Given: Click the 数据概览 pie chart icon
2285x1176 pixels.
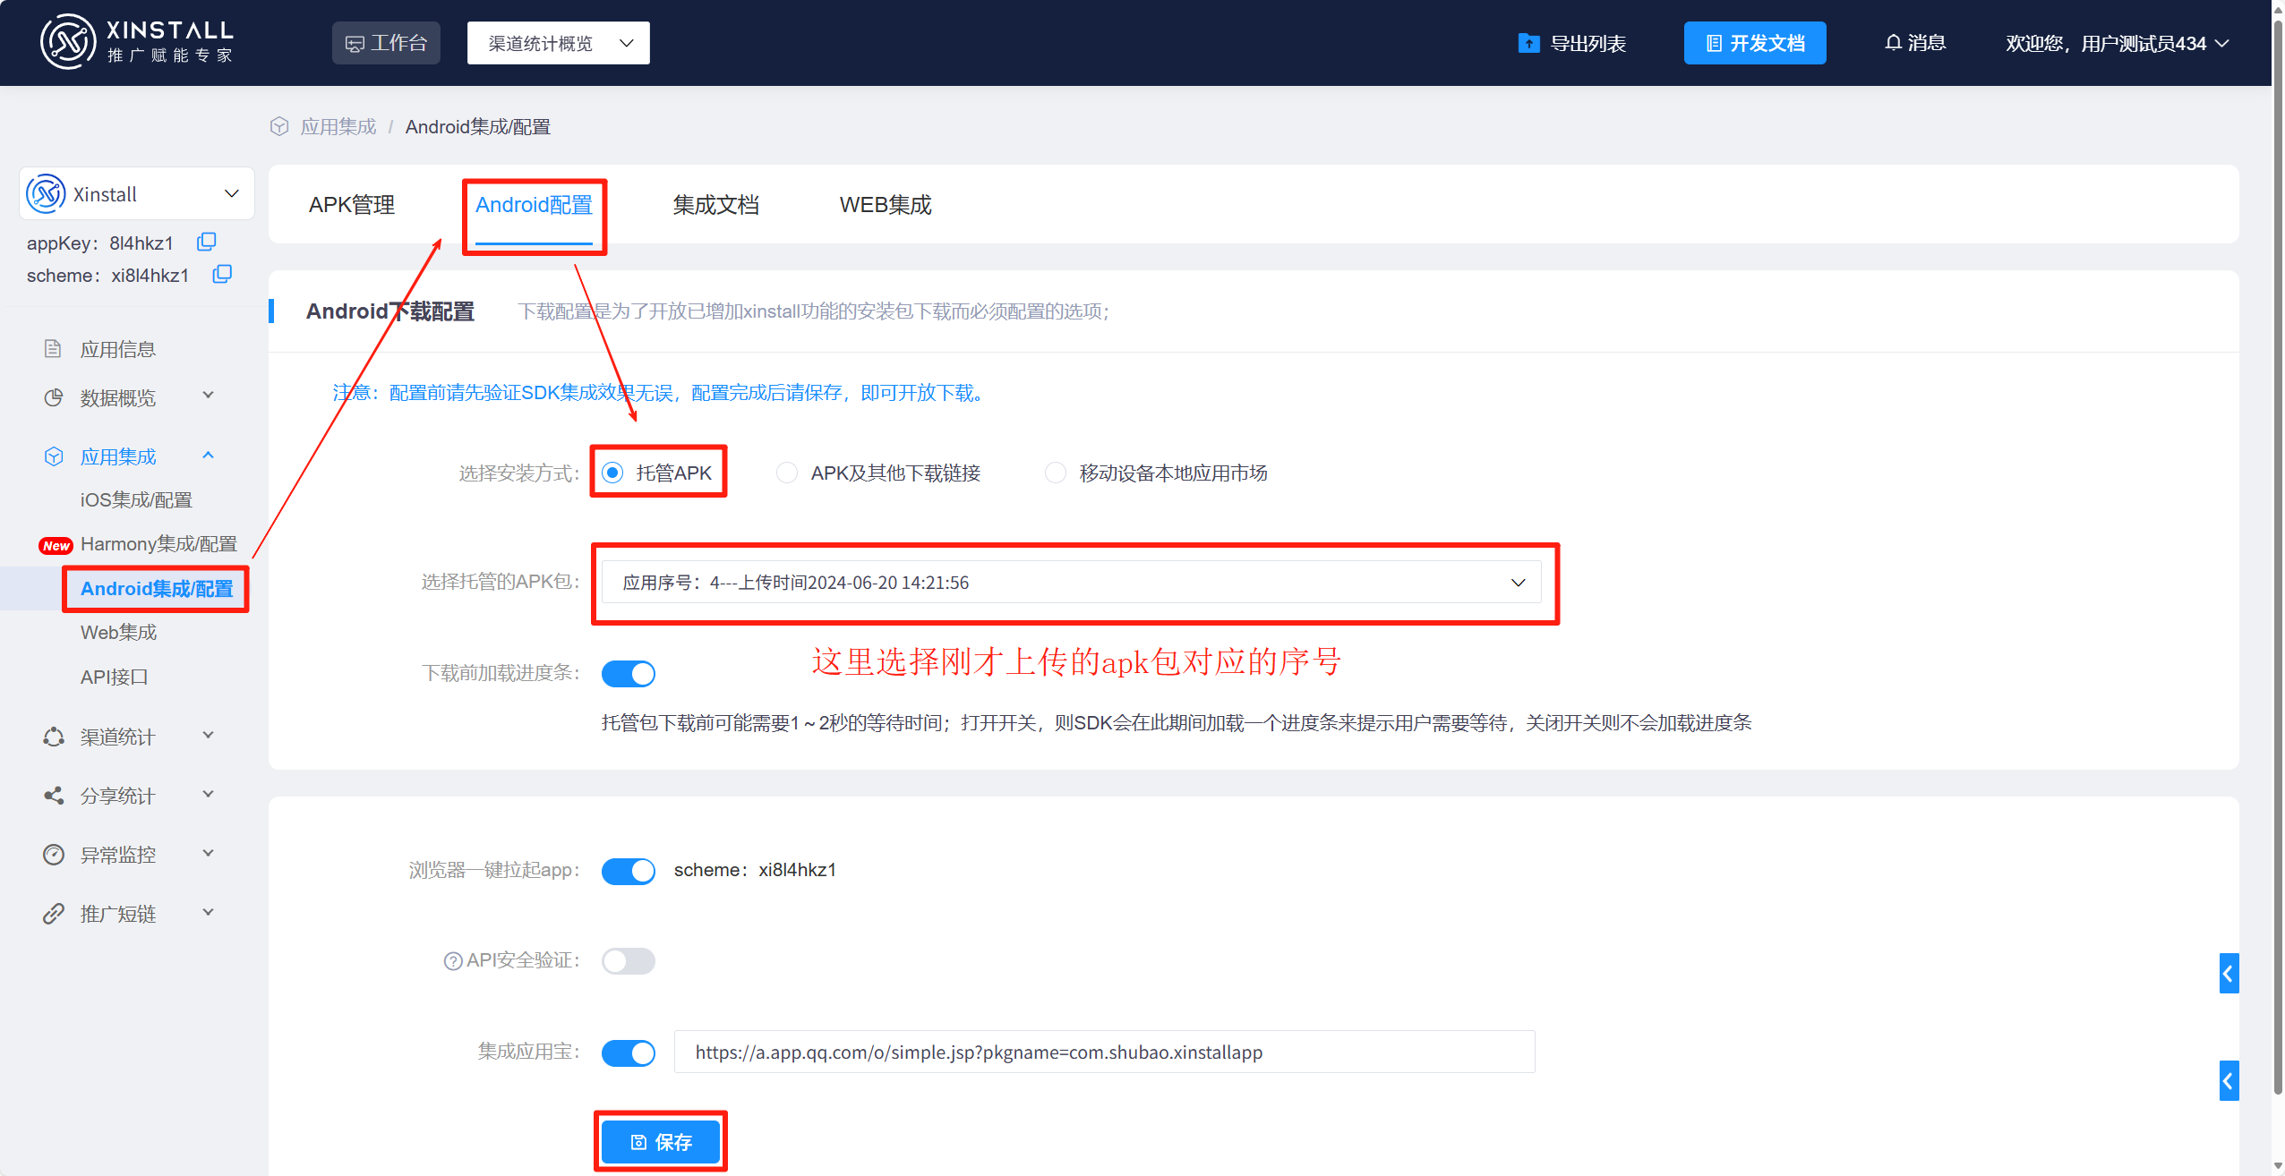Looking at the screenshot, I should [x=54, y=396].
